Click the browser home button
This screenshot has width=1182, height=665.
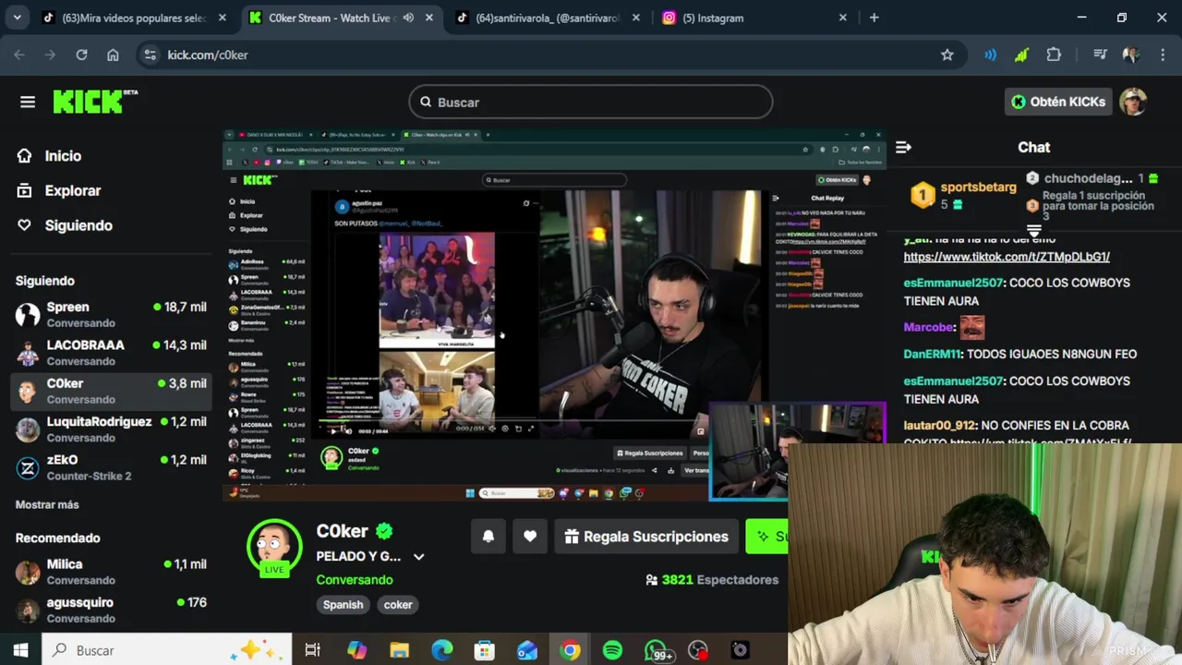pos(113,54)
